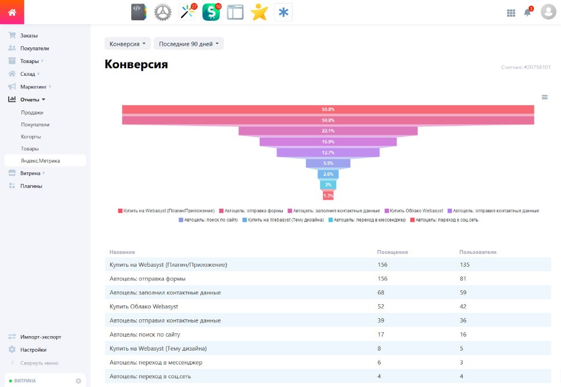Open notifications bell with badge 3

pos(527,12)
